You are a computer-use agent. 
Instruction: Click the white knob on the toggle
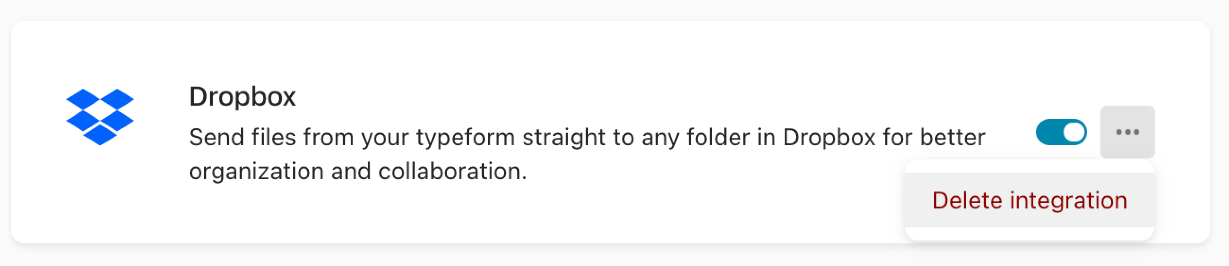(x=1074, y=132)
